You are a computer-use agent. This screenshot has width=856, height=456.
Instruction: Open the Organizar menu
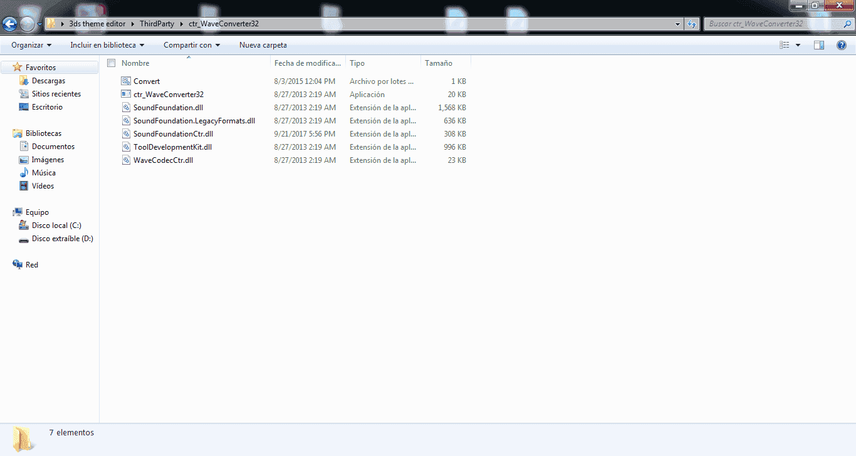(31, 45)
